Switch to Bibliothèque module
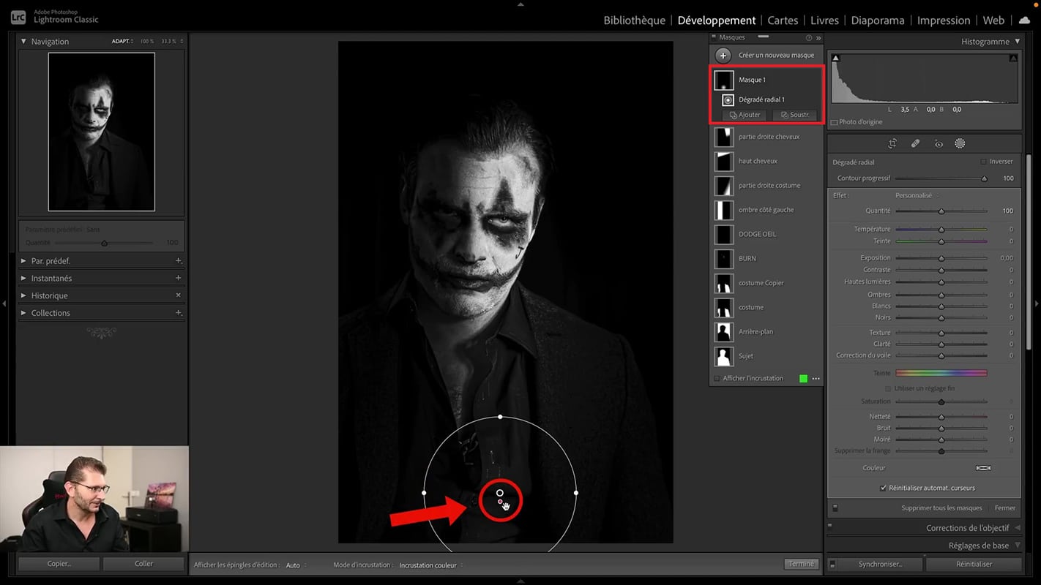 (x=634, y=20)
